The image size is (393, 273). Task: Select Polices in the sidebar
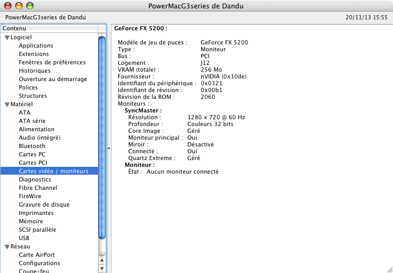pyautogui.click(x=28, y=87)
